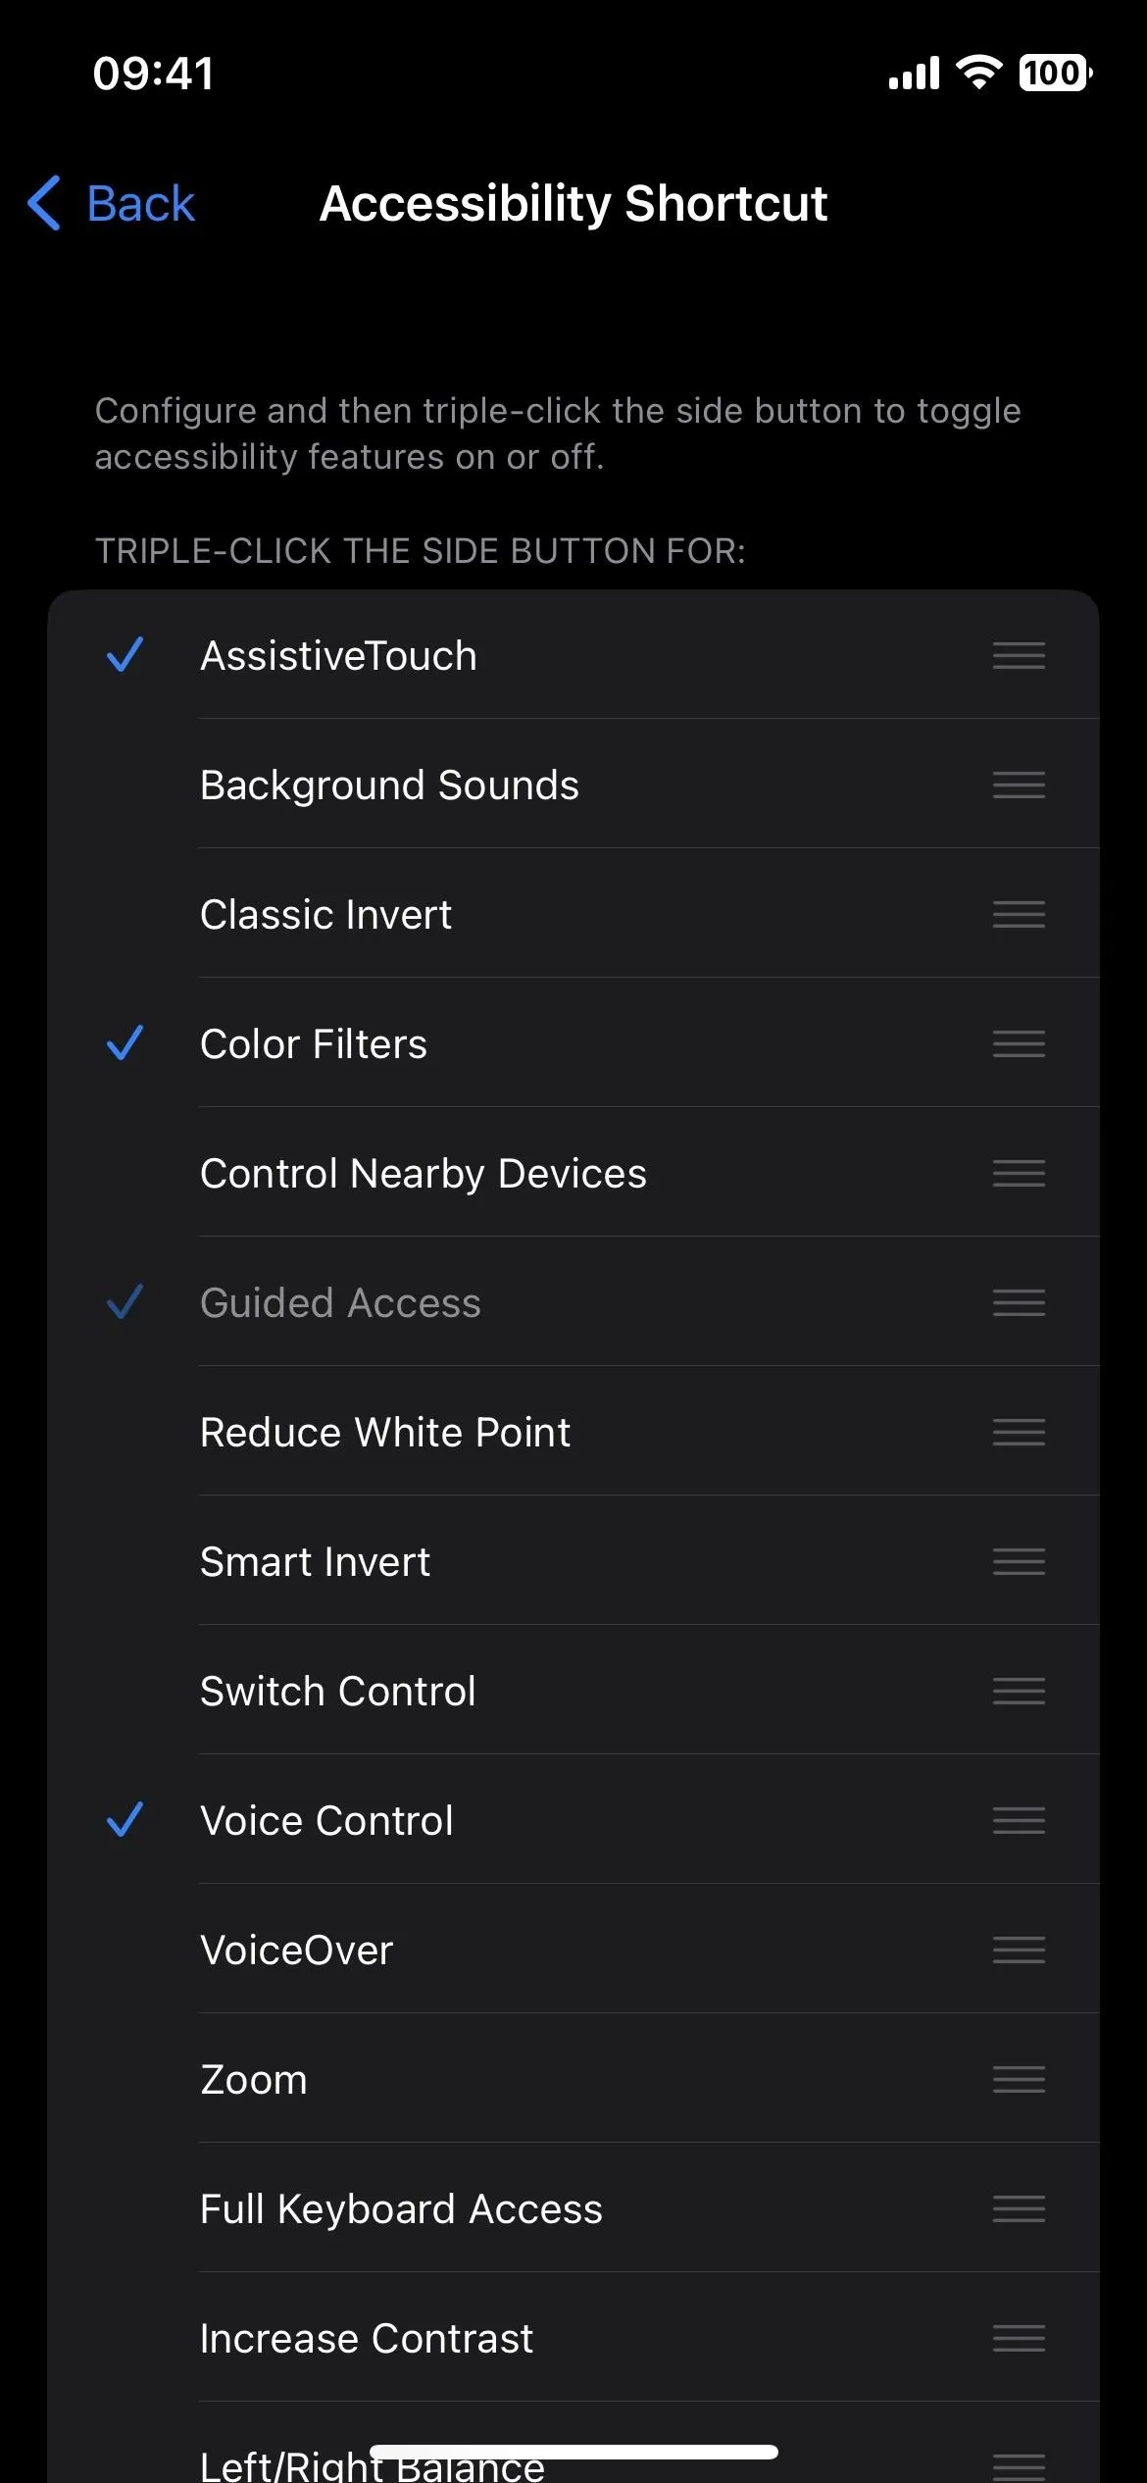Tap the reorder handle beside Background Sounds
This screenshot has height=2483, width=1147.
tap(1019, 785)
